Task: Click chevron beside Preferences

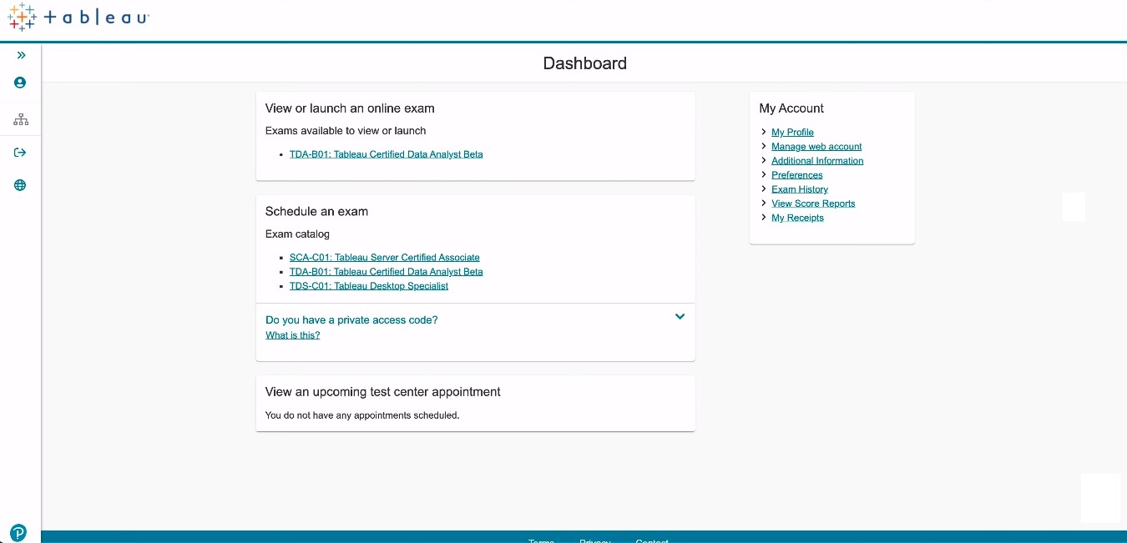Action: tap(764, 174)
